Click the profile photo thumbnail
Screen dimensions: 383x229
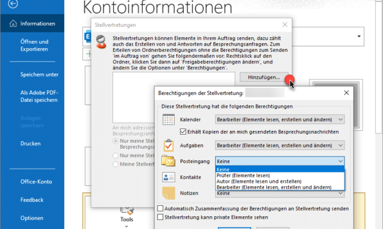click(x=336, y=105)
